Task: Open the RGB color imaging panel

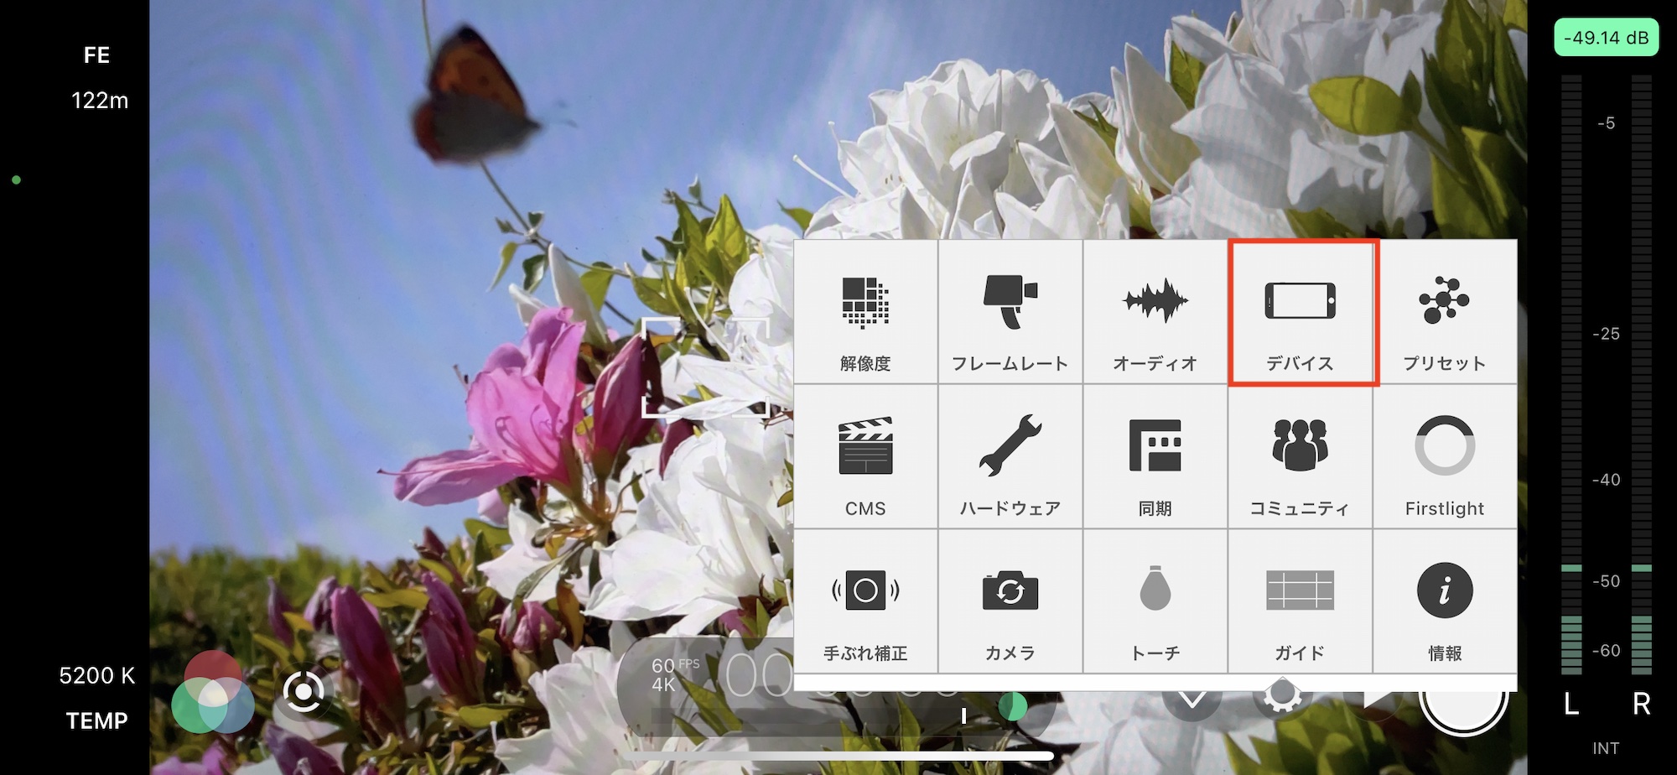Action: point(213,693)
